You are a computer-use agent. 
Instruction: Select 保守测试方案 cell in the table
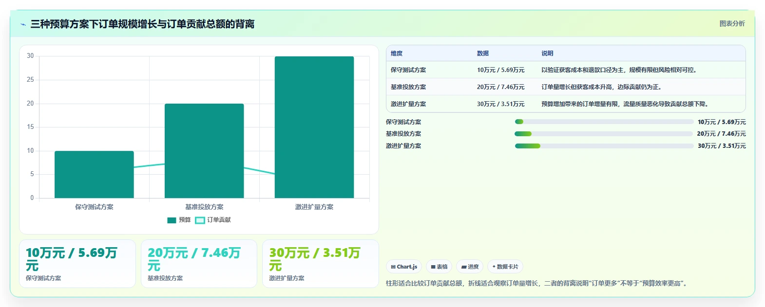[x=408, y=70]
